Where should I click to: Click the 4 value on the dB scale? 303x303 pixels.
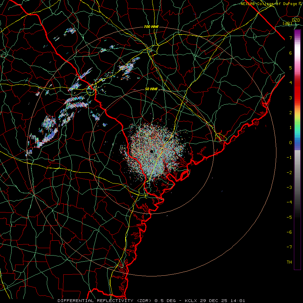point(291,83)
